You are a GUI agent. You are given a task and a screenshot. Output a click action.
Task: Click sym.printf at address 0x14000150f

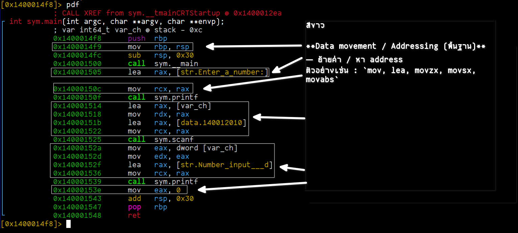[176, 97]
